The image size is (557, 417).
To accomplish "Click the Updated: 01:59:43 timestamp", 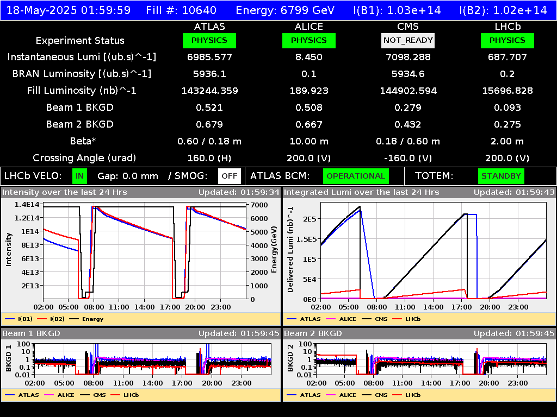I will pos(514,193).
